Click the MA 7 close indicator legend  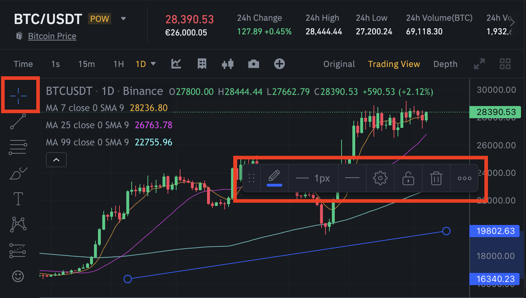coord(85,108)
